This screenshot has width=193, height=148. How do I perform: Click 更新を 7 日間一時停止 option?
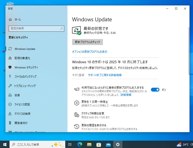94,102
